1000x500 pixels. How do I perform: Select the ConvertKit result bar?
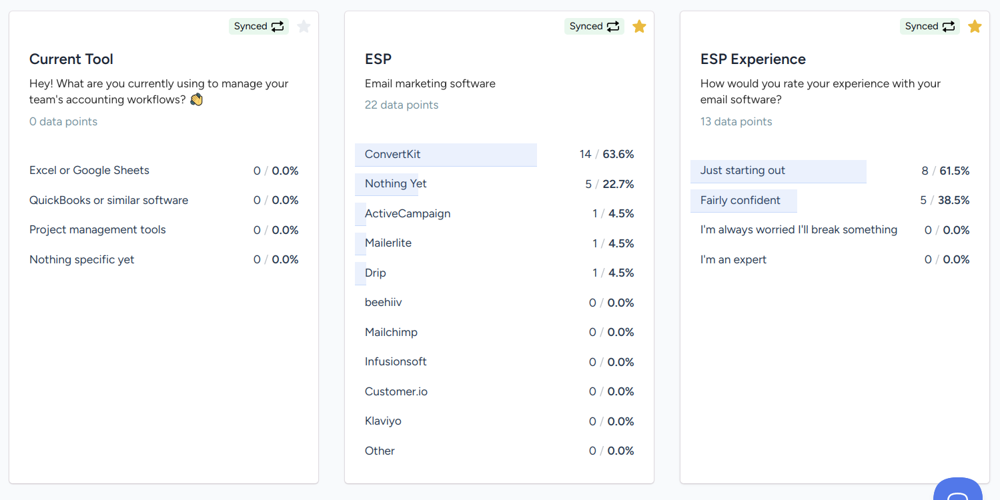click(x=446, y=155)
